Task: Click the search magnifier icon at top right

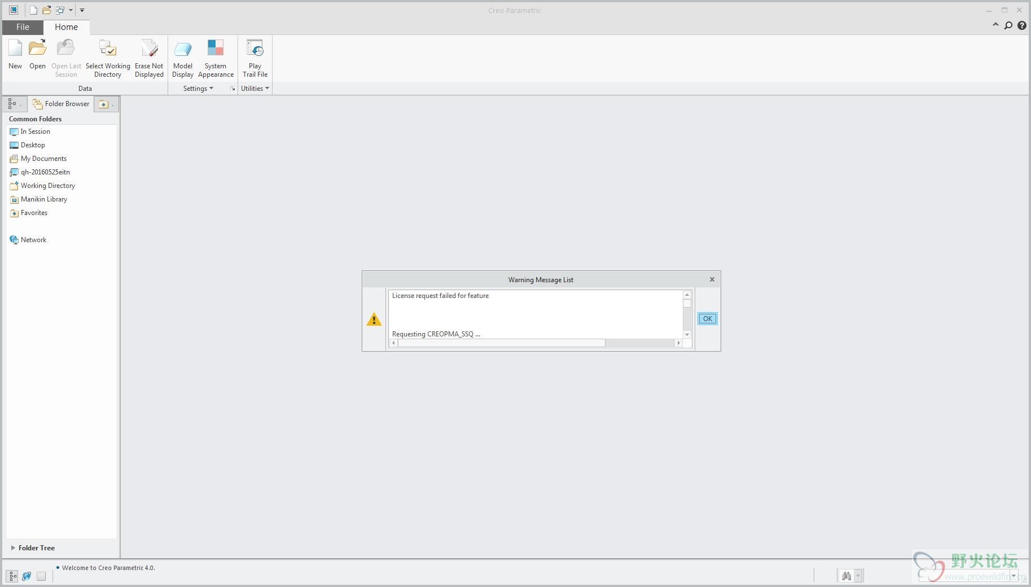Action: [x=1008, y=25]
